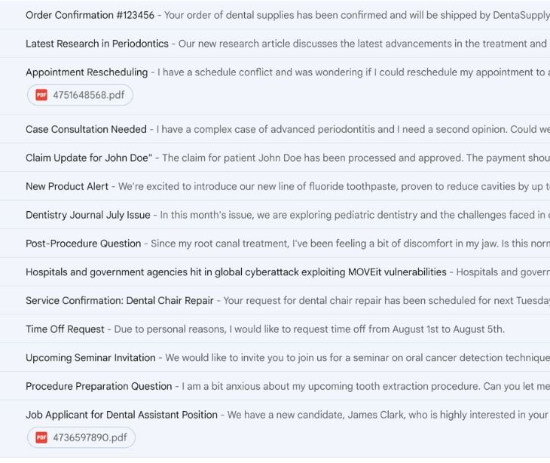Open the Claim Update for John Doe email

click(89, 158)
